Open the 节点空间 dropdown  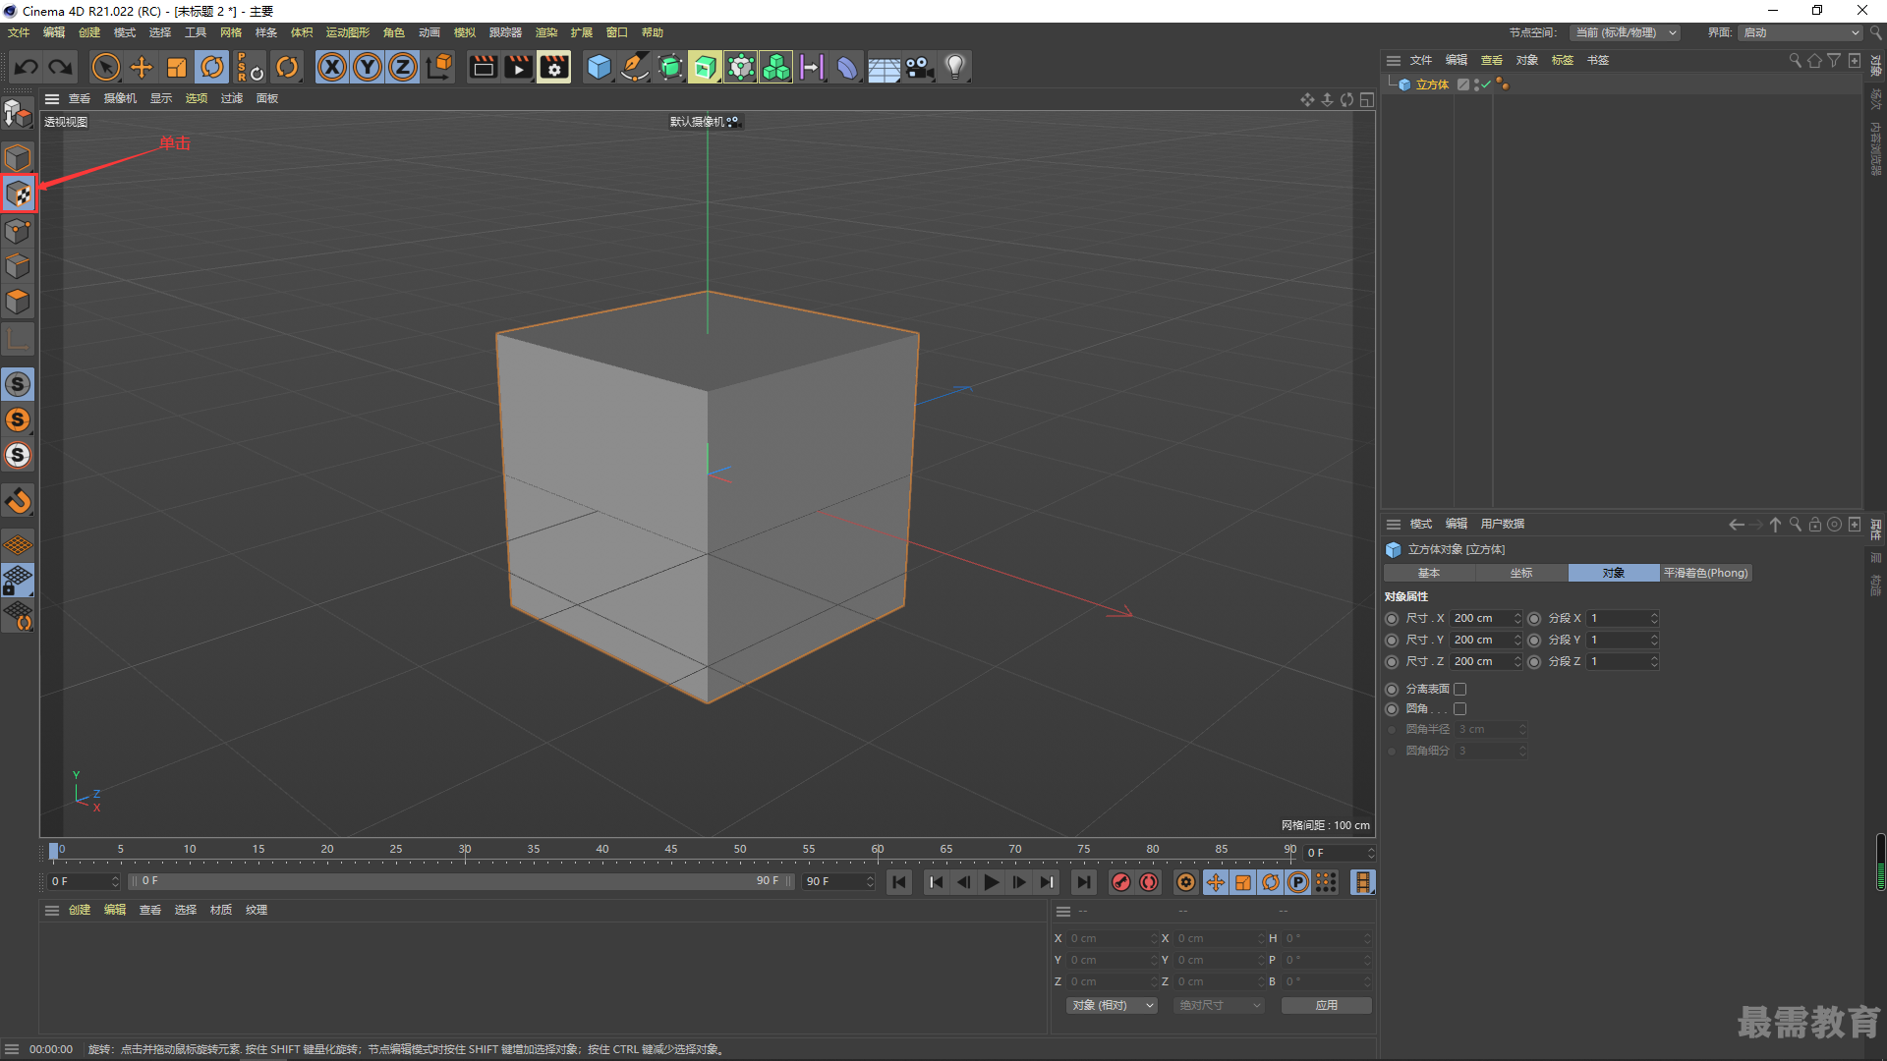click(x=1625, y=32)
